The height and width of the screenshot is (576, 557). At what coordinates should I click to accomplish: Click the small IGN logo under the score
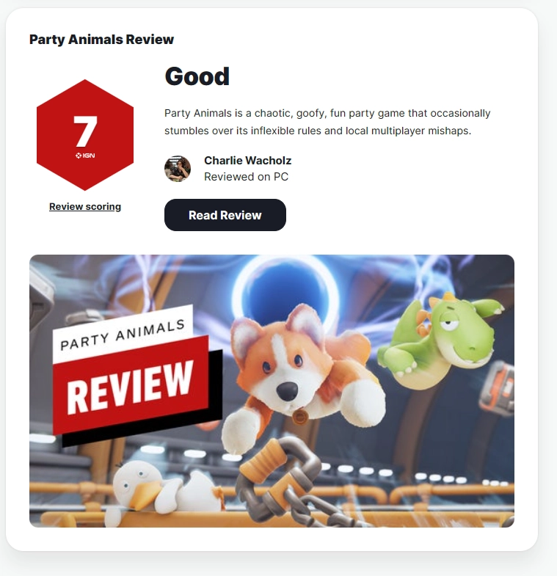[85, 156]
